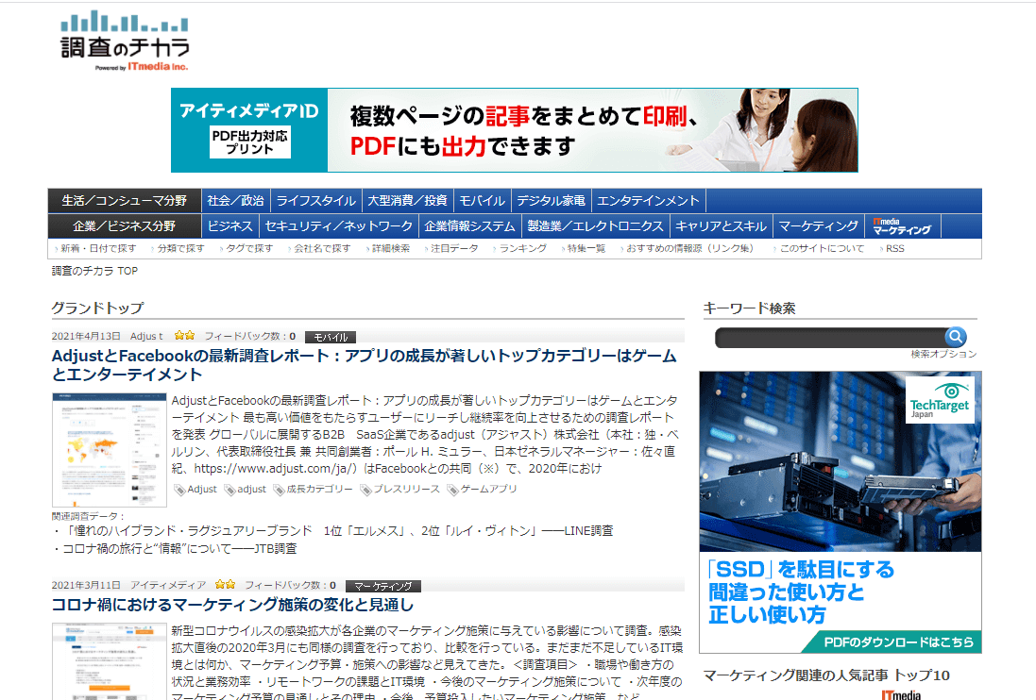Click the star rating of コロナ禍 article
Viewport: 1036px width, 700px height.
(226, 585)
